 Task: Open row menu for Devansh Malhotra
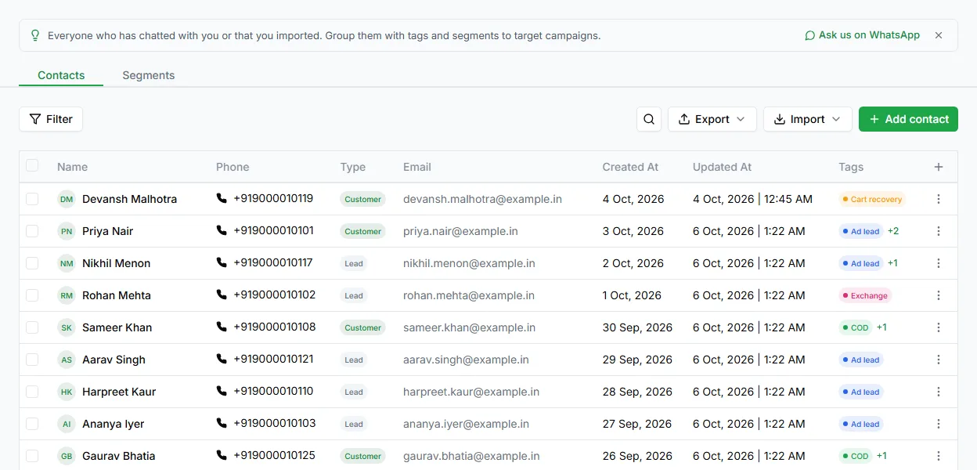tap(939, 199)
